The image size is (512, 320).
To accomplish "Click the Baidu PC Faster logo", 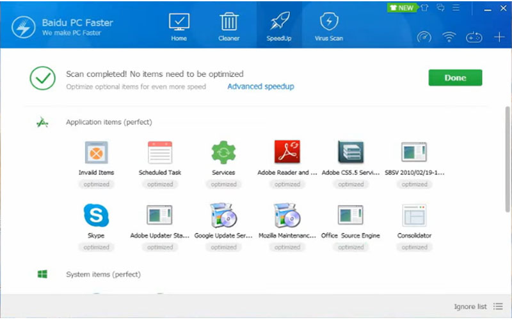I will (24, 27).
